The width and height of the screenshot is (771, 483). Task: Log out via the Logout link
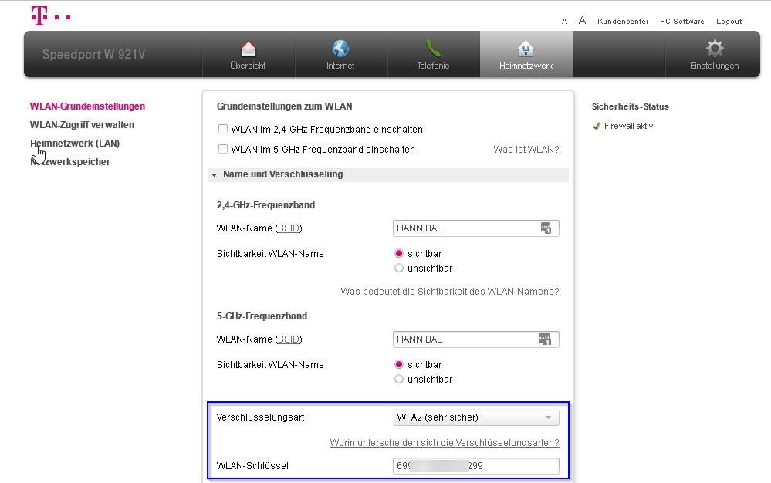pos(728,21)
